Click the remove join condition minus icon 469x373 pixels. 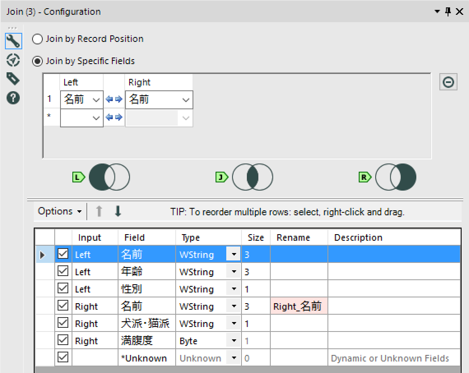(x=448, y=82)
